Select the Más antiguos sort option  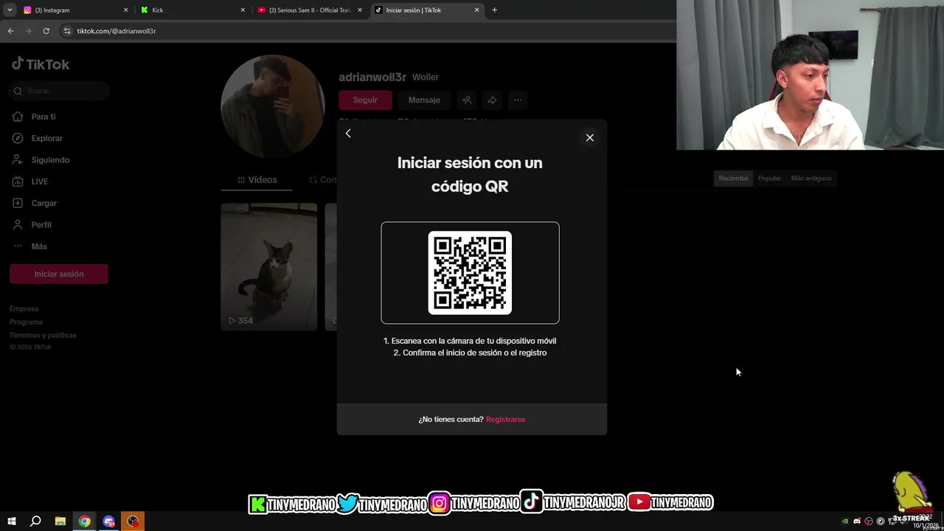(811, 178)
